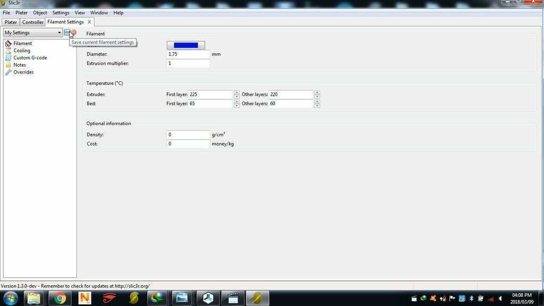Open the Overrides settings page

point(23,72)
